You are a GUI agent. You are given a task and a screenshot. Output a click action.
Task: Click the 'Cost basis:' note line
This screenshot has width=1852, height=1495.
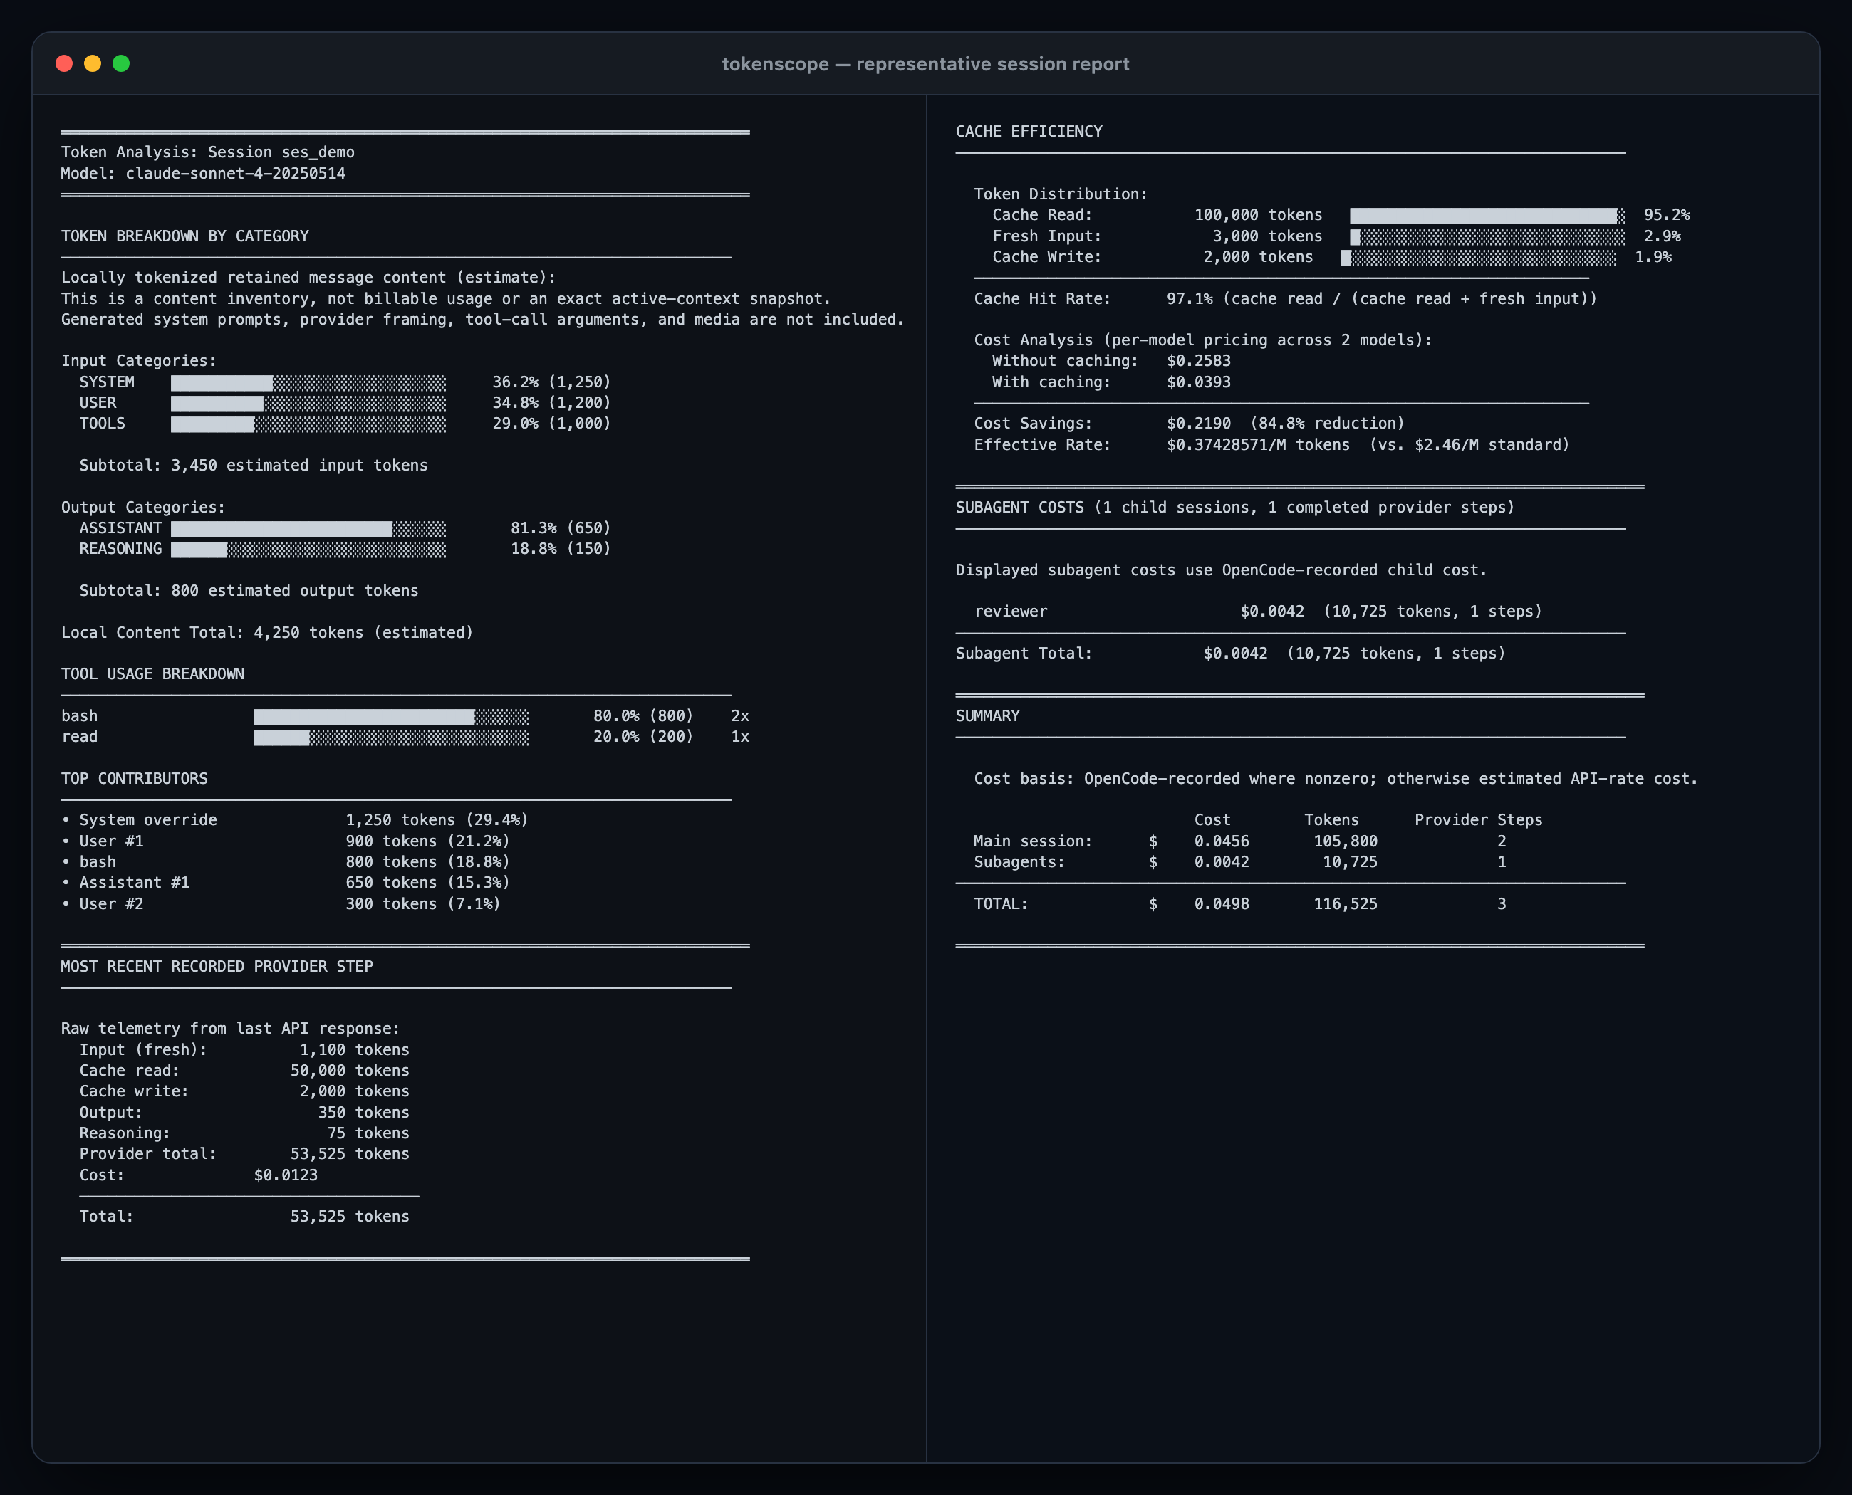tap(1336, 779)
